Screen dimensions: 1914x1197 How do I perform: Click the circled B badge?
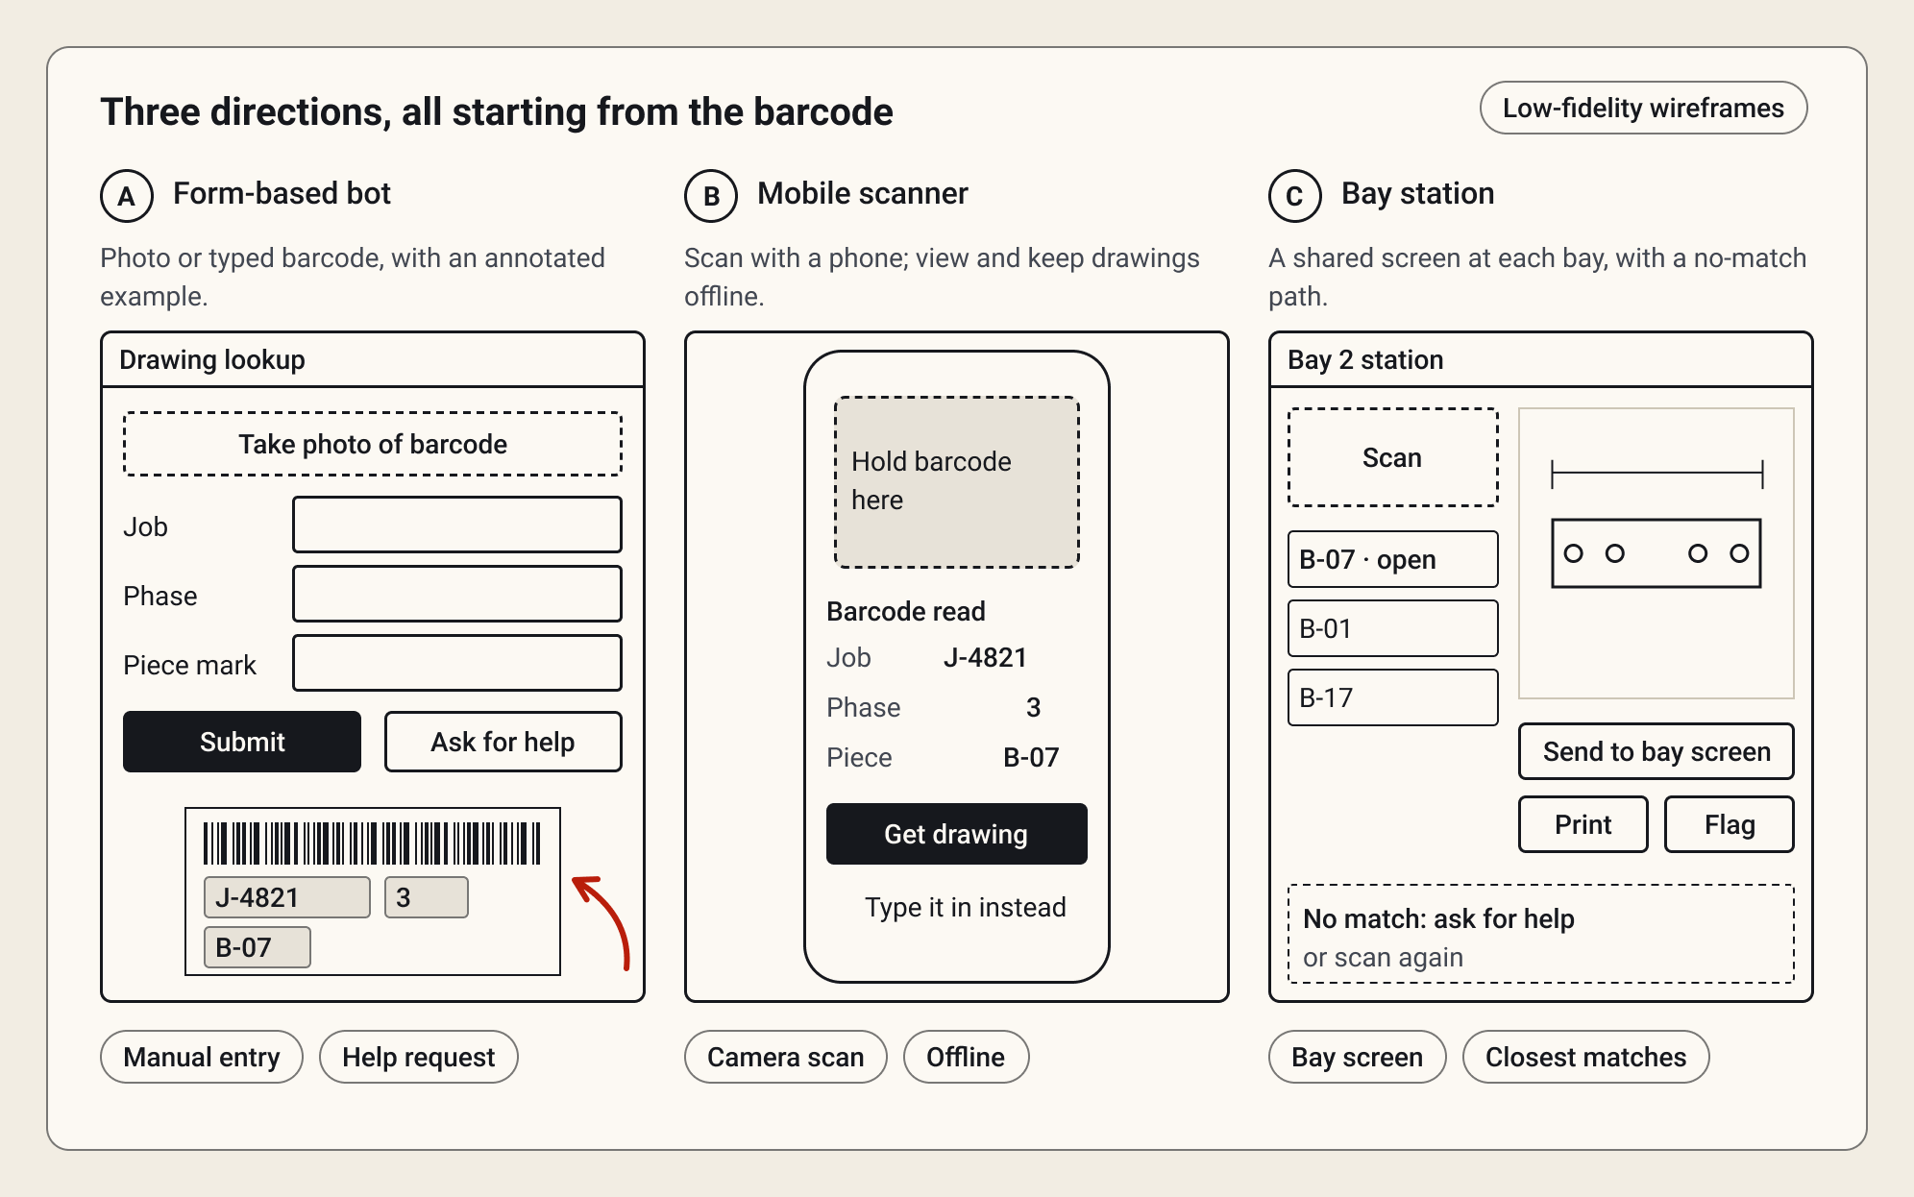711,196
